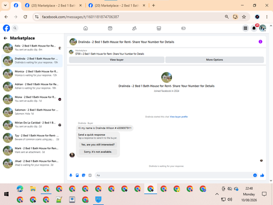
Task: Go to Facebook Home feed icon
Action: (86, 28)
